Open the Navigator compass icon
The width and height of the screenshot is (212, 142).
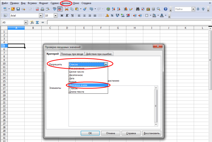pos(143,9)
